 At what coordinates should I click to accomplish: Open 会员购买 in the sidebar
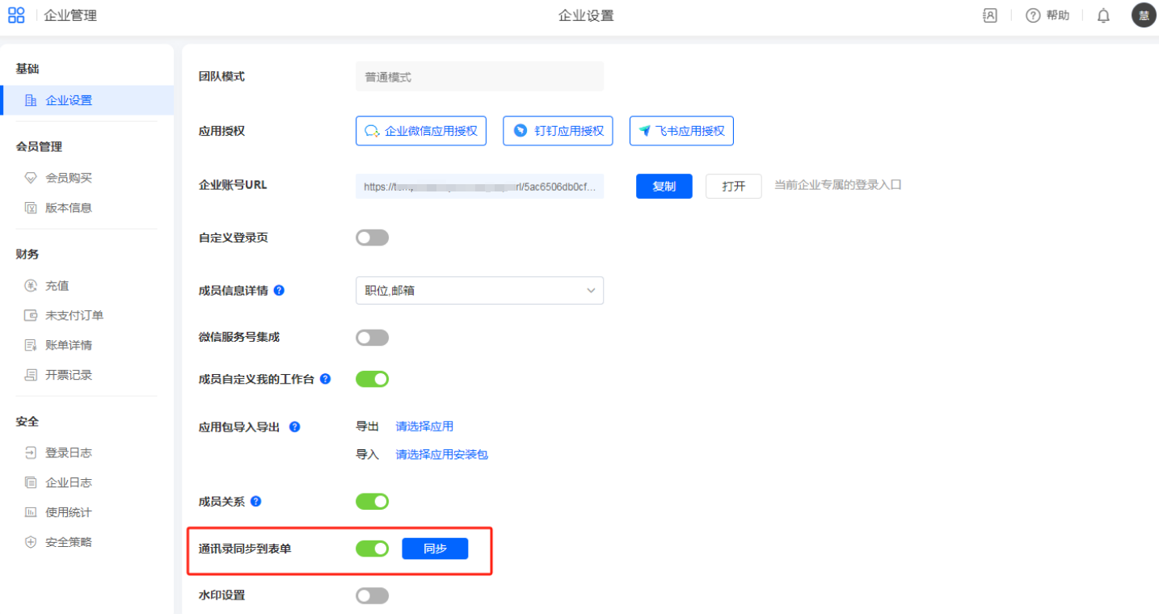(x=68, y=178)
